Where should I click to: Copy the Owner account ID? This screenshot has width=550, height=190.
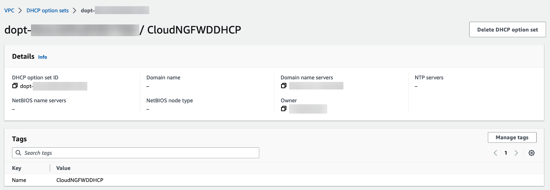(284, 109)
